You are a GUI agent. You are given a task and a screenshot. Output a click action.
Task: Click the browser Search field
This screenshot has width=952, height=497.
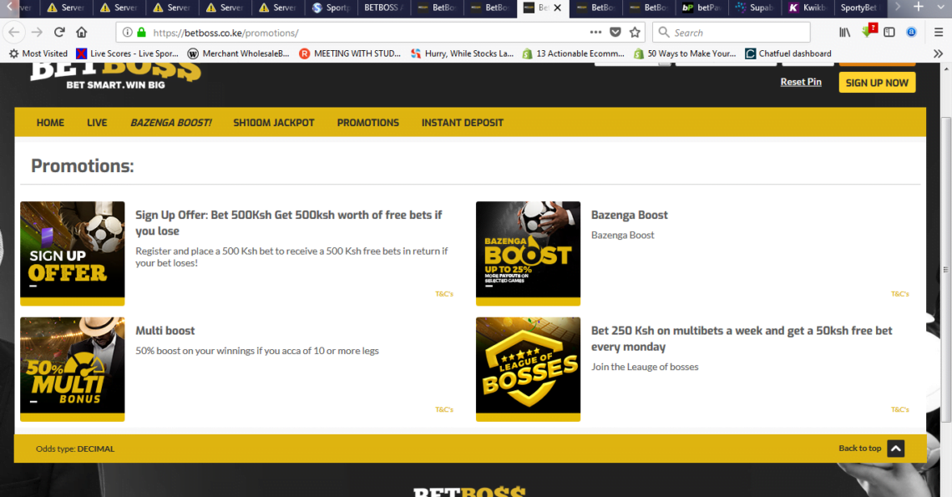click(731, 33)
